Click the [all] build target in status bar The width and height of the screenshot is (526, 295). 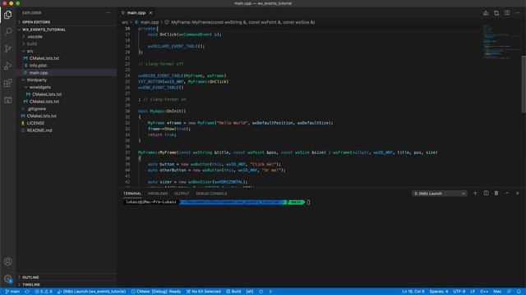point(250,292)
